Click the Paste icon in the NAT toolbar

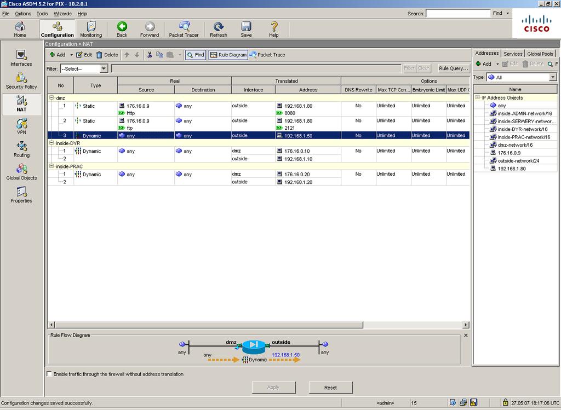(x=170, y=55)
